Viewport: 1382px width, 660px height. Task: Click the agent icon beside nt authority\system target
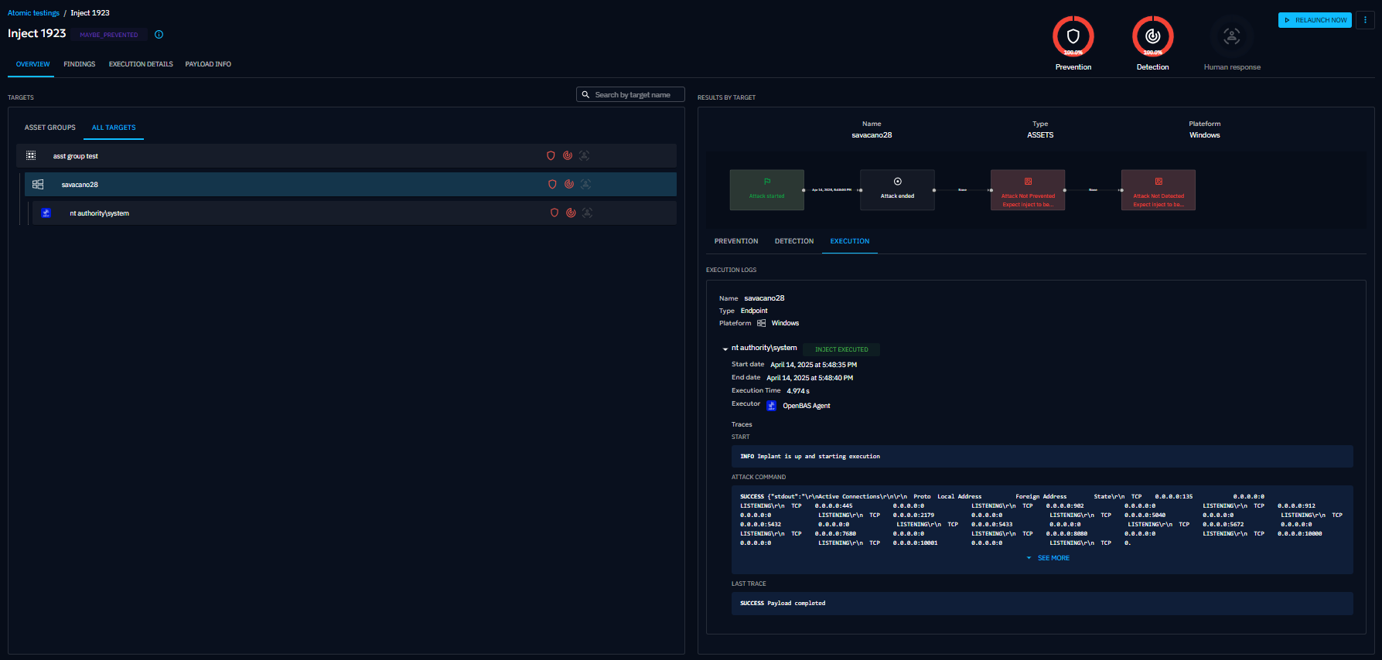(46, 213)
